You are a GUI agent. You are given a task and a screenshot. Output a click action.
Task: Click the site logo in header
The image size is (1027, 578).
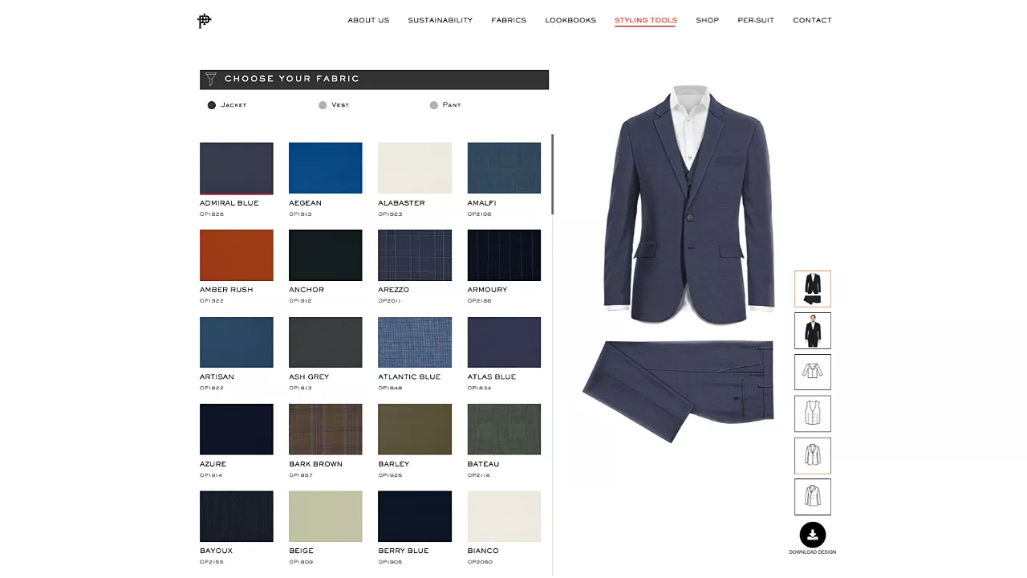point(204,21)
